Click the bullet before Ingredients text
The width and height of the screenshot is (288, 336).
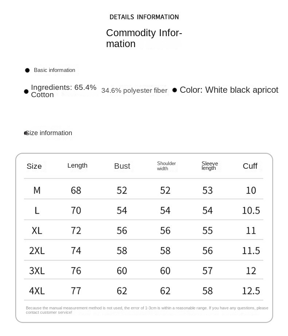click(x=26, y=91)
